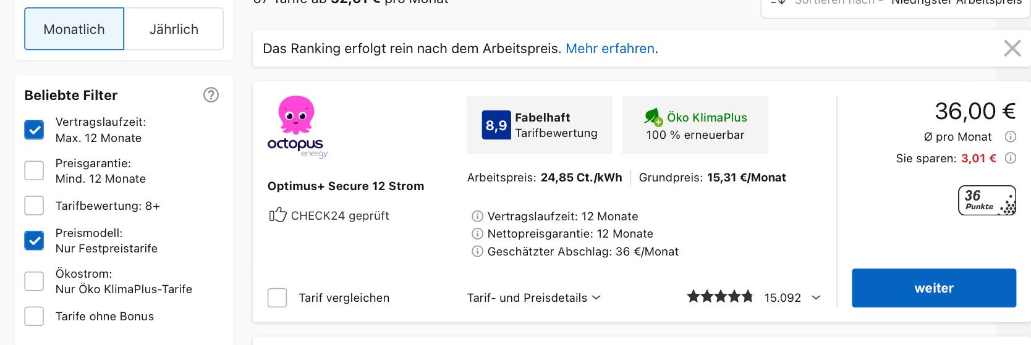The height and width of the screenshot is (345, 1031).
Task: Open the Mehr erfahren link
Action: (609, 49)
